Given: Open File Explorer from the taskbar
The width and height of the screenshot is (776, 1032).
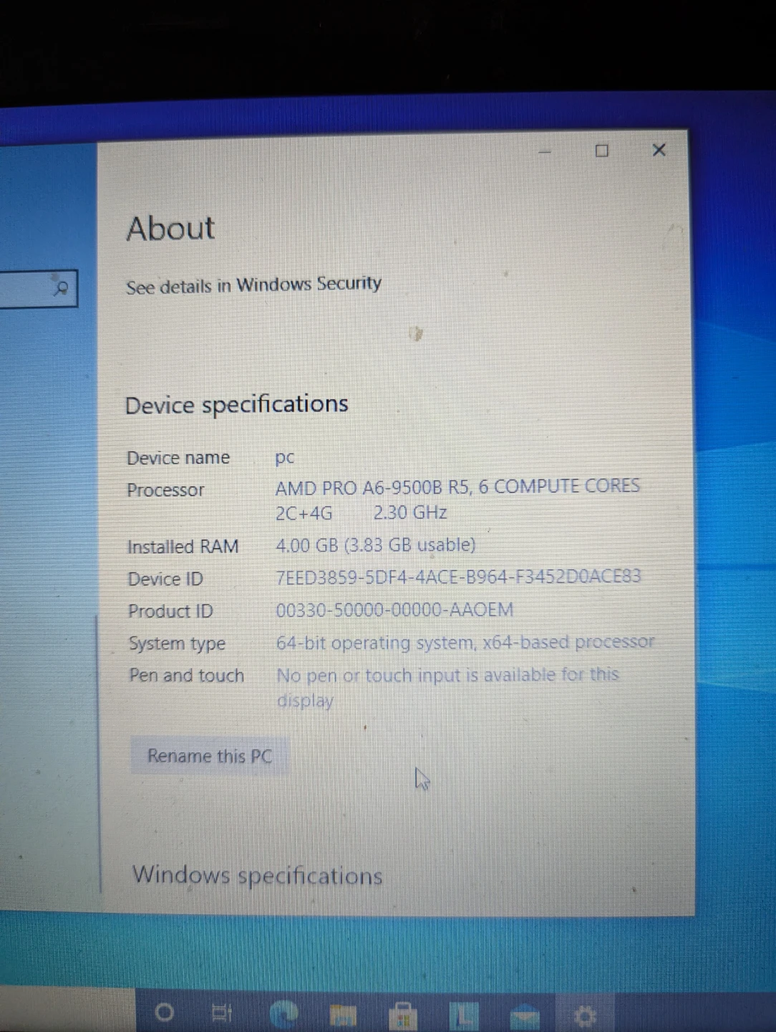Looking at the screenshot, I should pyautogui.click(x=344, y=1014).
